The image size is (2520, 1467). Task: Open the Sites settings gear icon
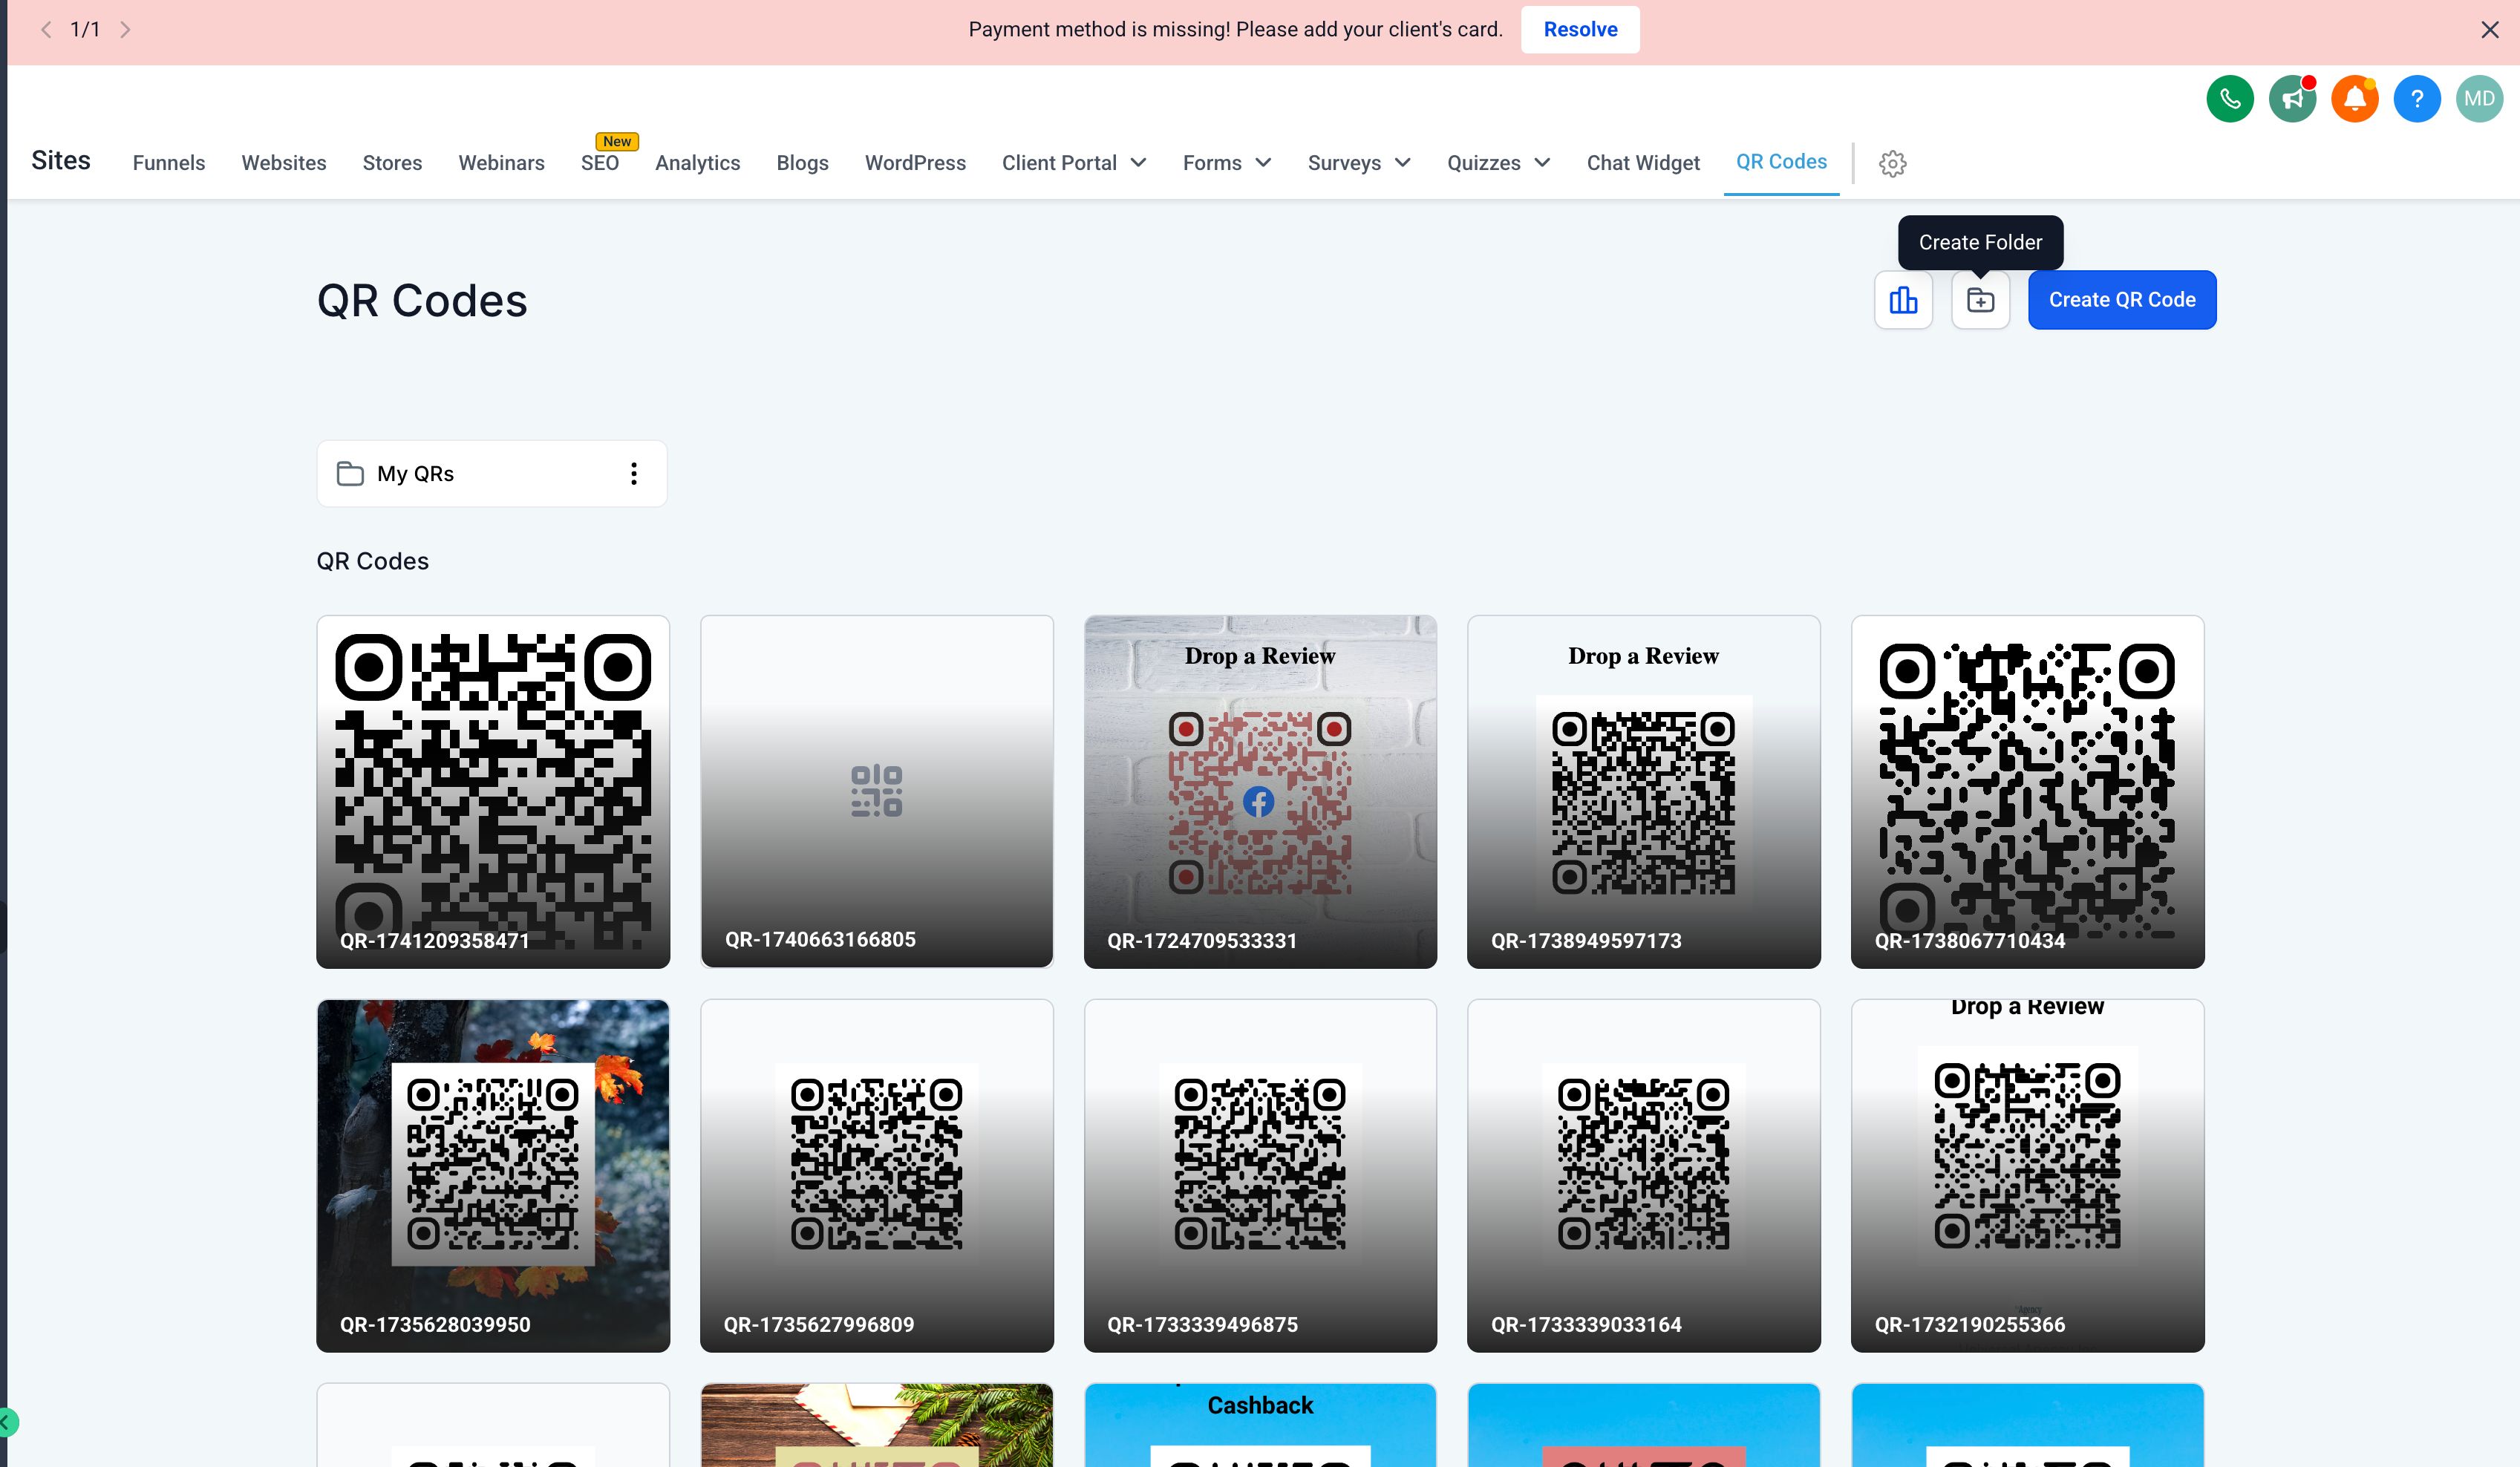point(1892,163)
